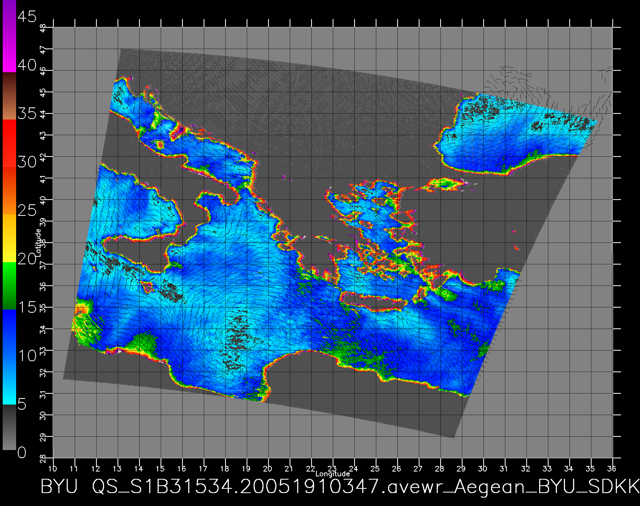Image resolution: width=640 pixels, height=506 pixels.
Task: Click the green 15–20 colorbar segment
Action: [x=9, y=286]
